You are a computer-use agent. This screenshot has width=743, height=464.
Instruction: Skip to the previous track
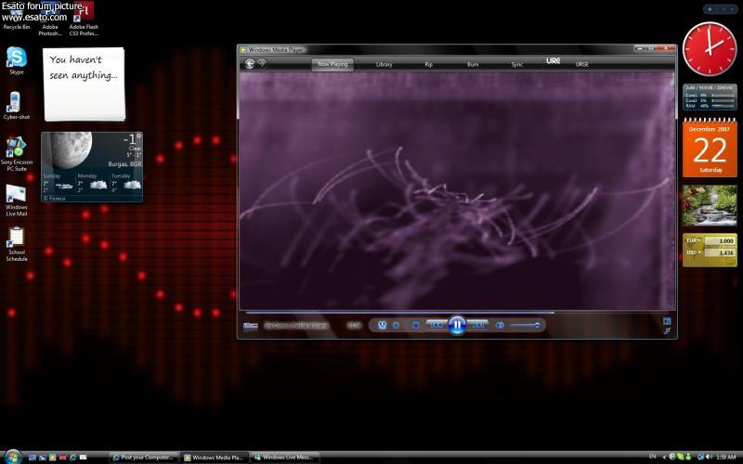pyautogui.click(x=436, y=325)
